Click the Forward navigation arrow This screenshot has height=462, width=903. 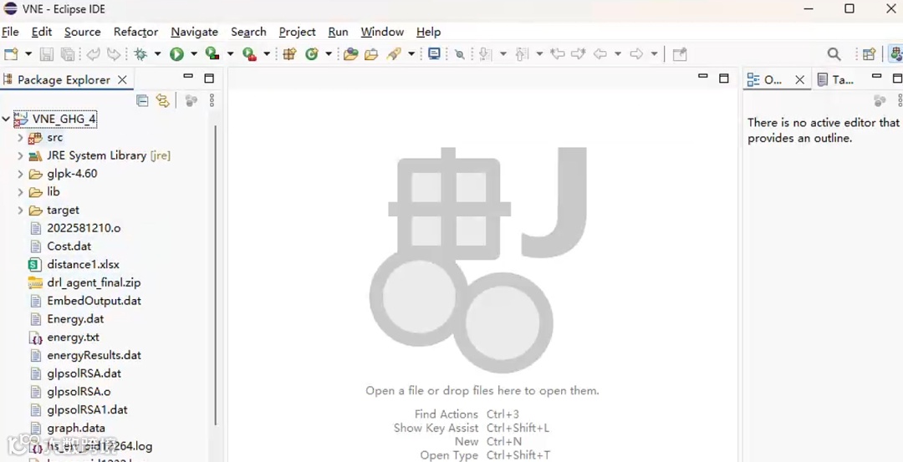coord(636,54)
